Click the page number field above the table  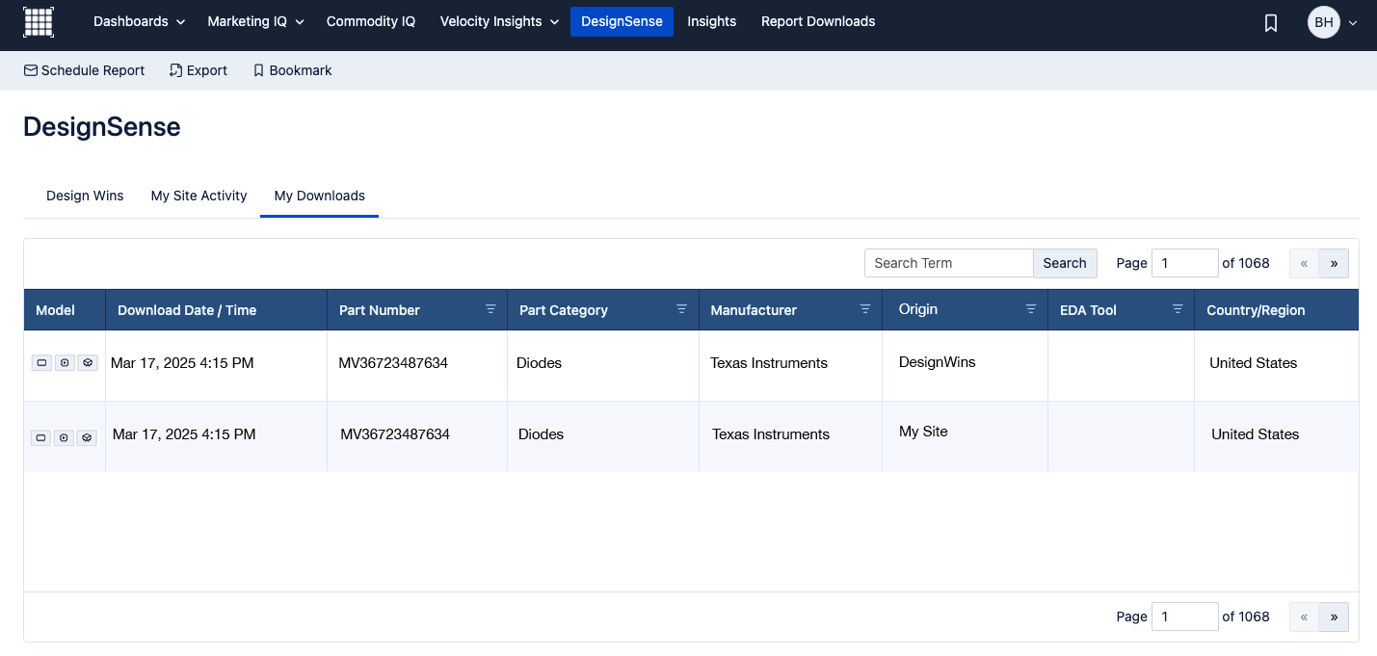tap(1185, 263)
